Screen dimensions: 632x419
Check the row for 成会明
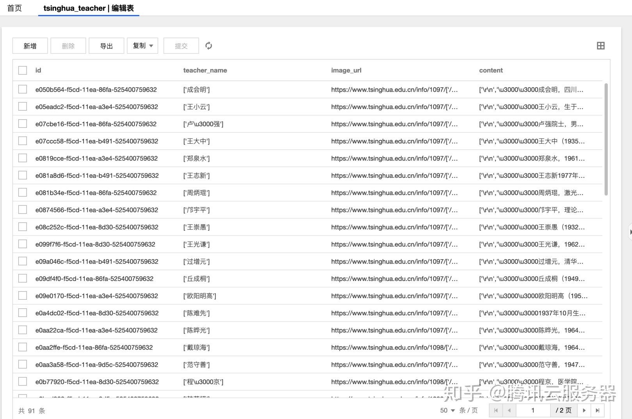tap(23, 89)
